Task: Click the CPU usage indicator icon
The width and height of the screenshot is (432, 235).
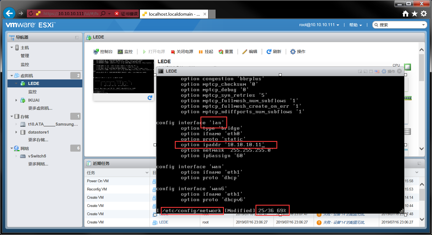Action: 407,67
